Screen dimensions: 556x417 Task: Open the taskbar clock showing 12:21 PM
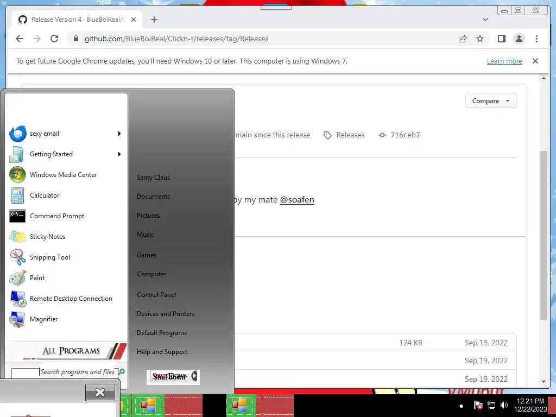tap(530, 405)
